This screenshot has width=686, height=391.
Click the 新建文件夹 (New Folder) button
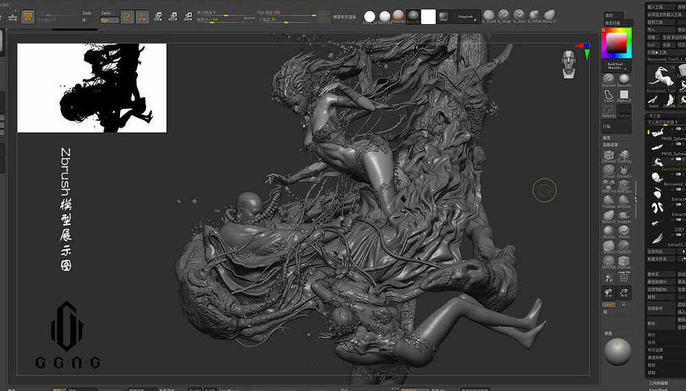(x=661, y=259)
